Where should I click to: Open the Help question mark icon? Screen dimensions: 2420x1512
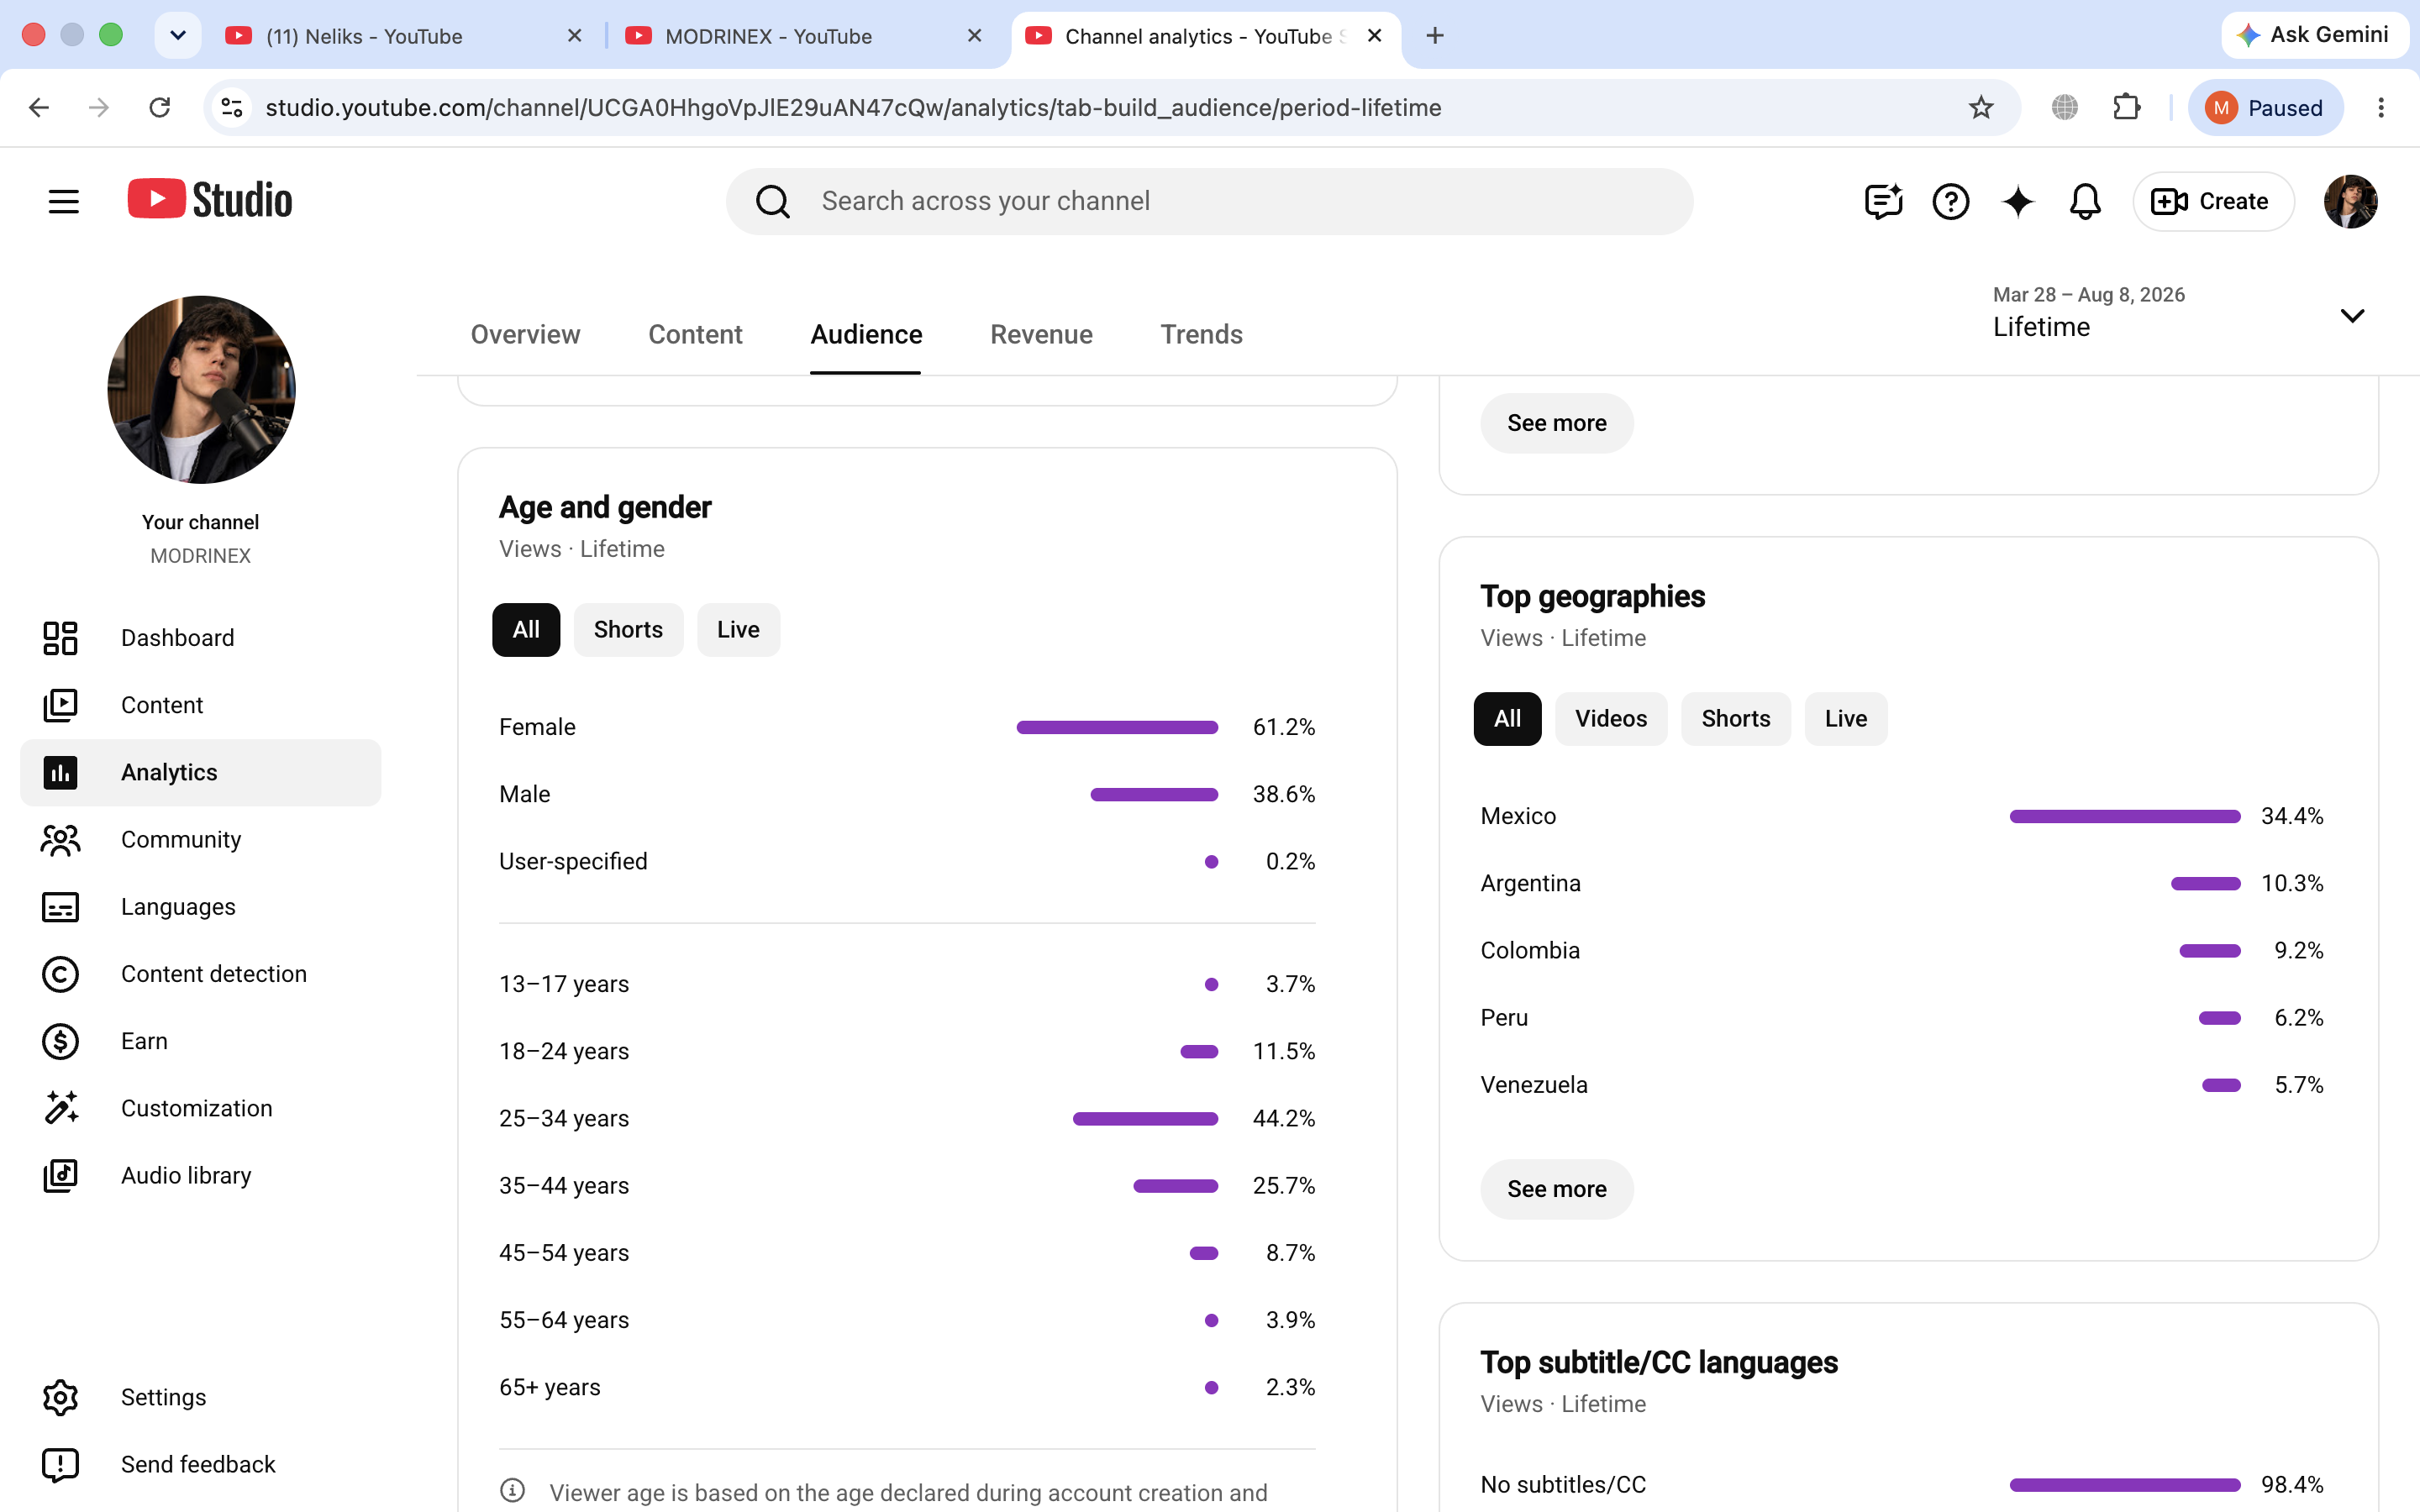pyautogui.click(x=1950, y=201)
